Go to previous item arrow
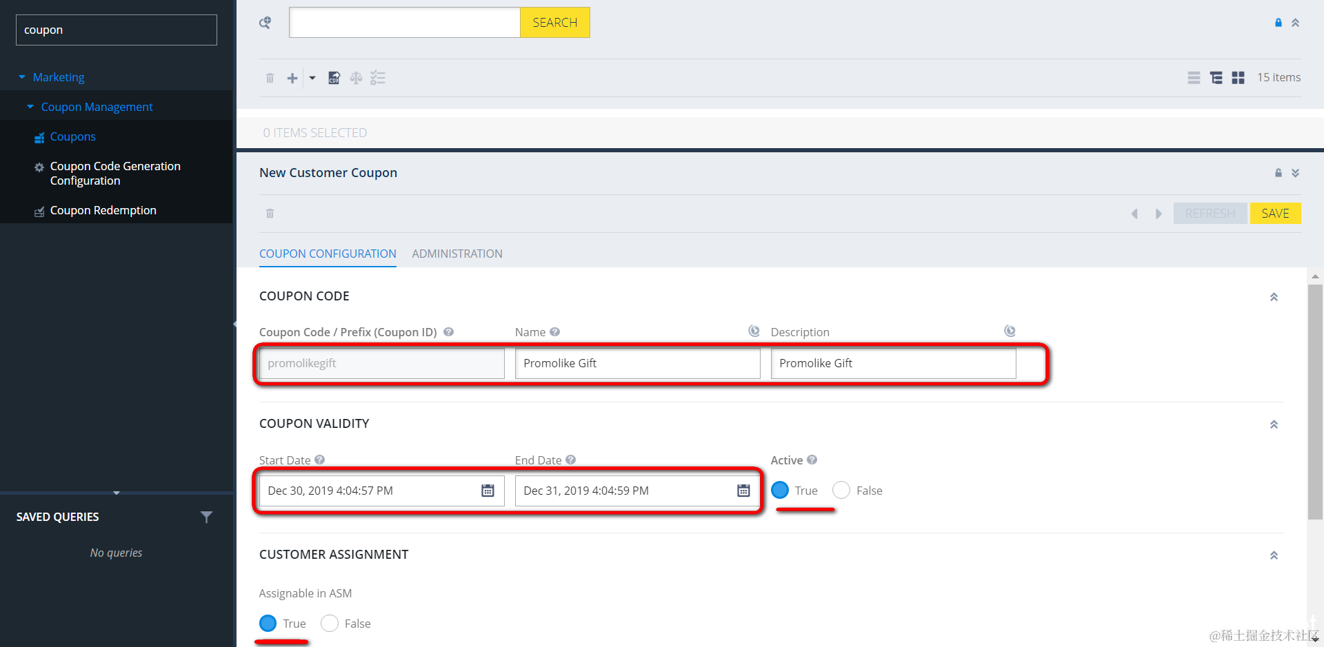1324x647 pixels. (x=1134, y=214)
